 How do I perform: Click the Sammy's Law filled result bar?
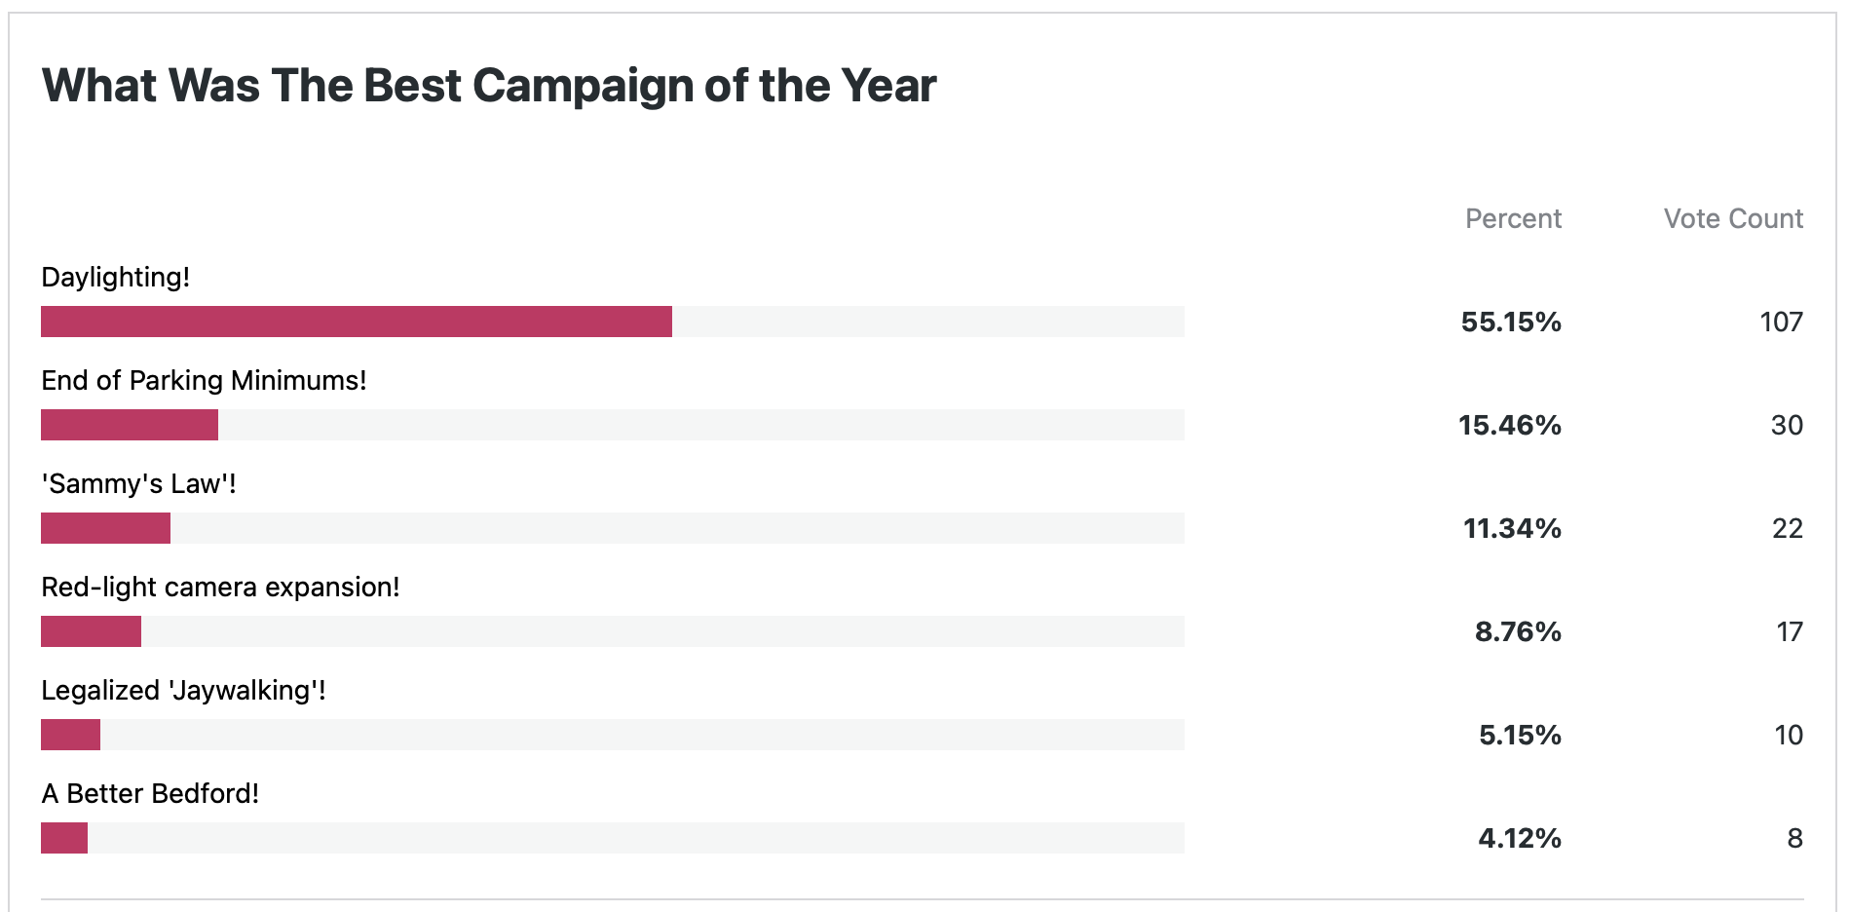click(105, 528)
